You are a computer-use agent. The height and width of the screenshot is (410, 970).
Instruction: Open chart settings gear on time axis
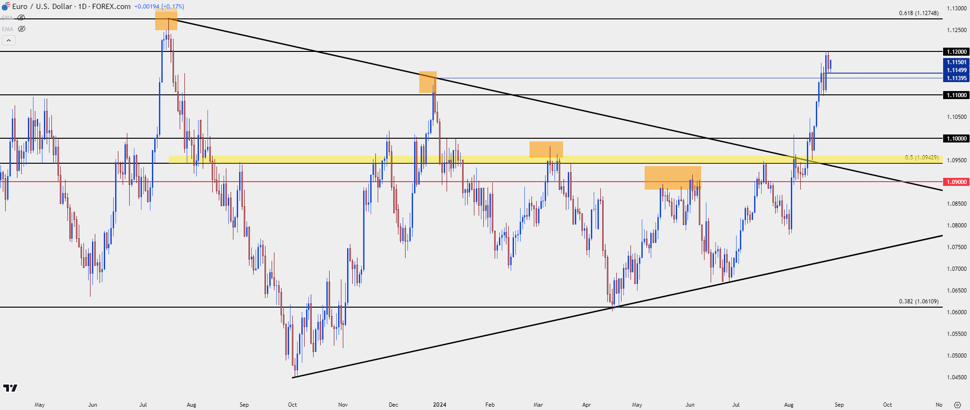(x=957, y=405)
